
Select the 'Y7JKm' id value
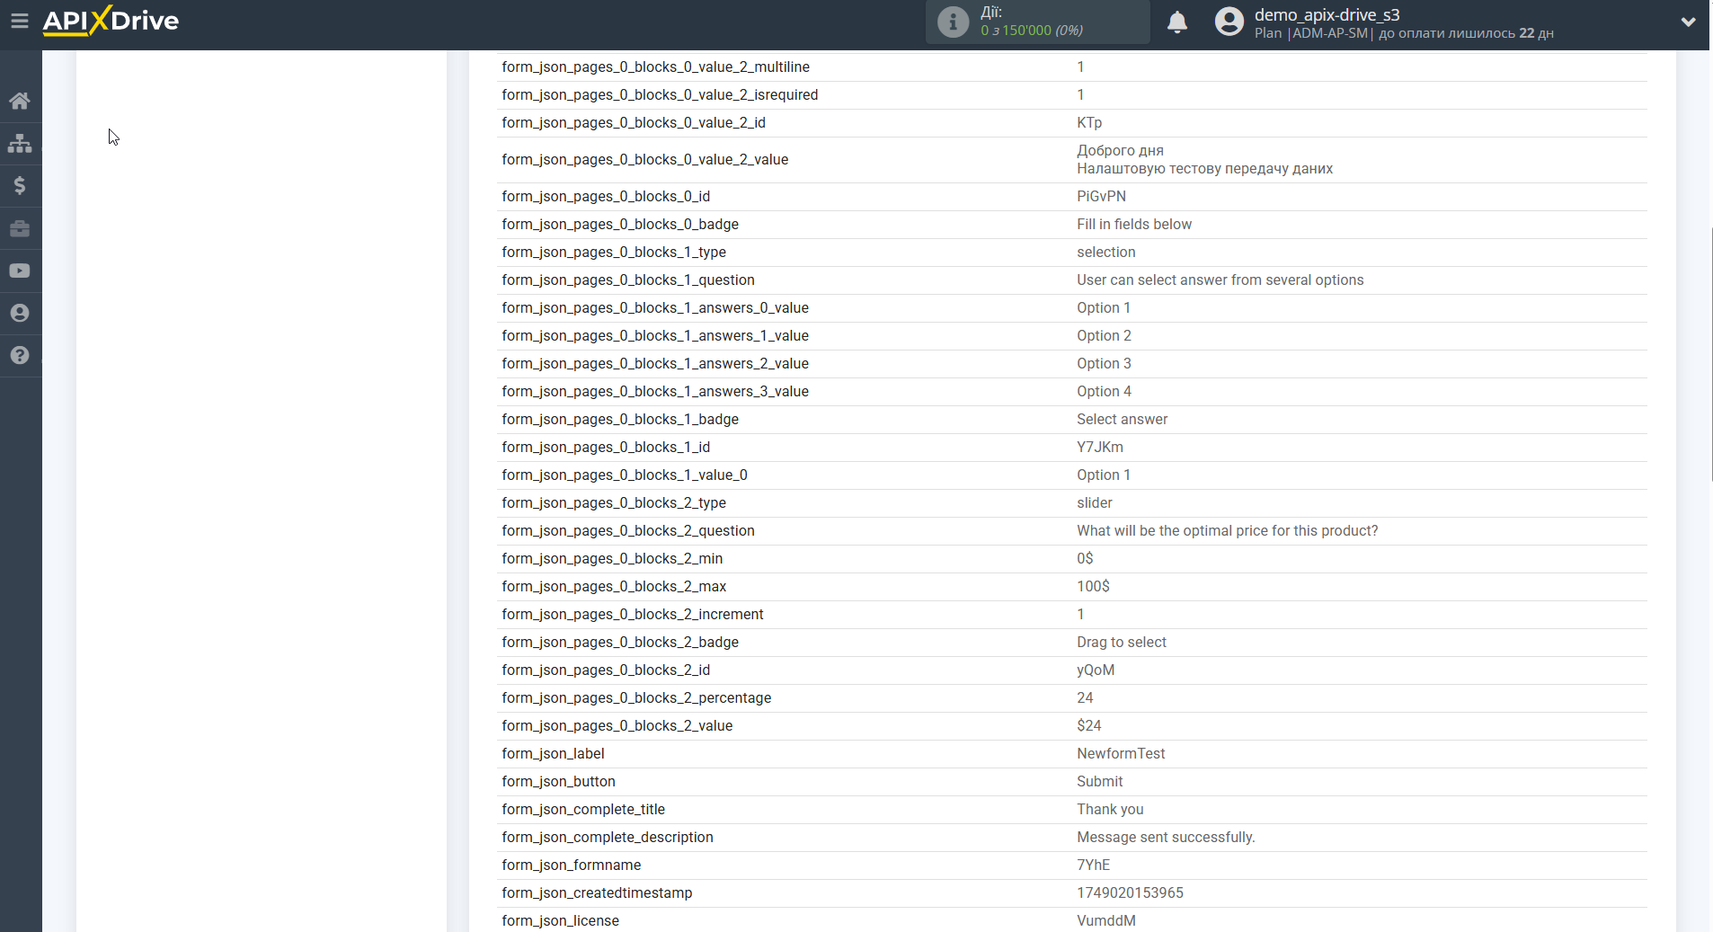coord(1100,448)
